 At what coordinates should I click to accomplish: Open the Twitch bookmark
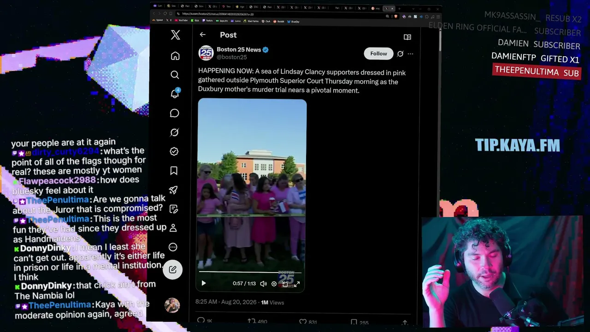[x=207, y=21]
